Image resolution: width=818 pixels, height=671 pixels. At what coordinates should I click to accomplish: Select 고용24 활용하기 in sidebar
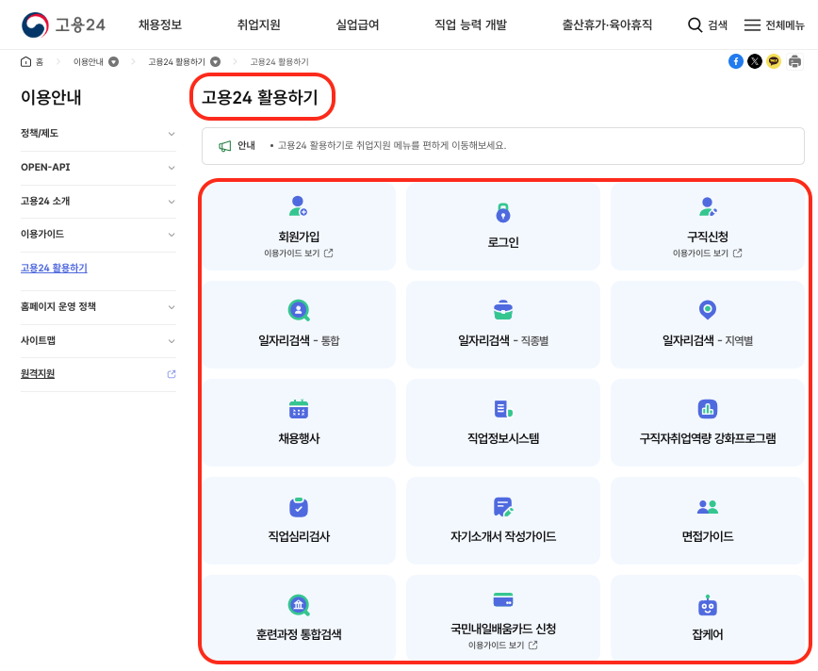tap(54, 269)
